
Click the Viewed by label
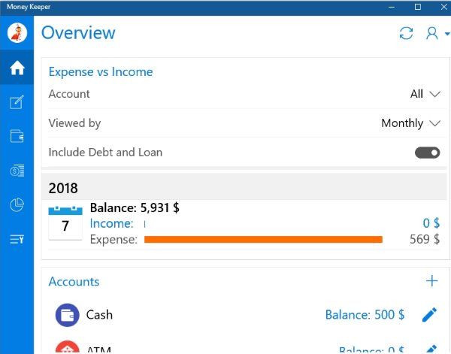tap(74, 123)
